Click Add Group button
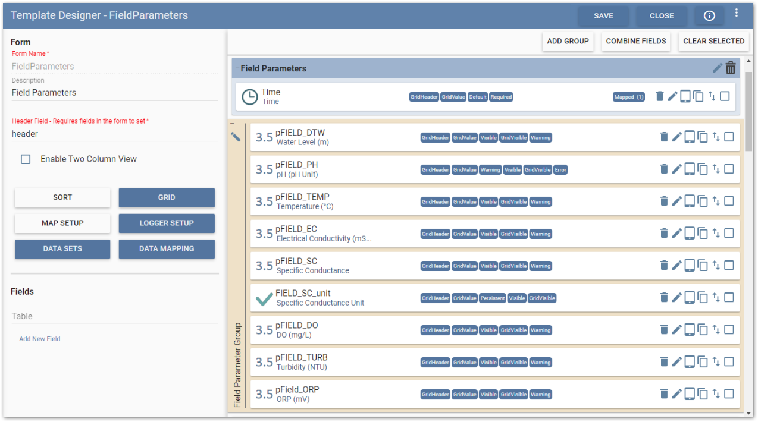Viewport: 758px width, 422px height. point(568,41)
